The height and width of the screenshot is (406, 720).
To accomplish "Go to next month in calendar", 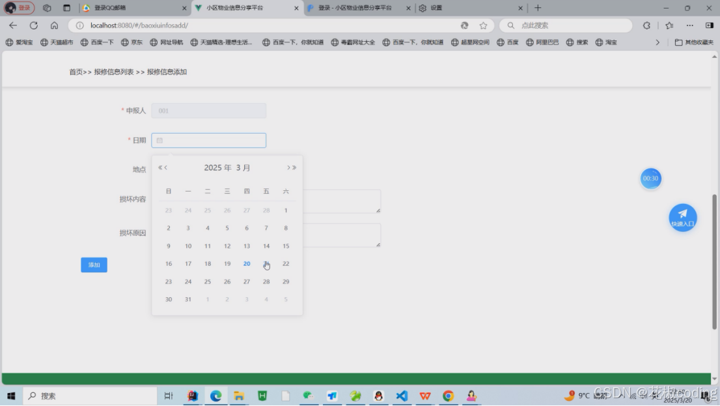I will 288,168.
